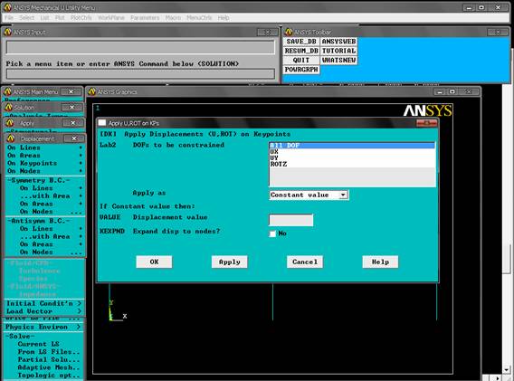Click the POWRGRPH toolbar button
This screenshot has width=514, height=381.
[x=301, y=70]
